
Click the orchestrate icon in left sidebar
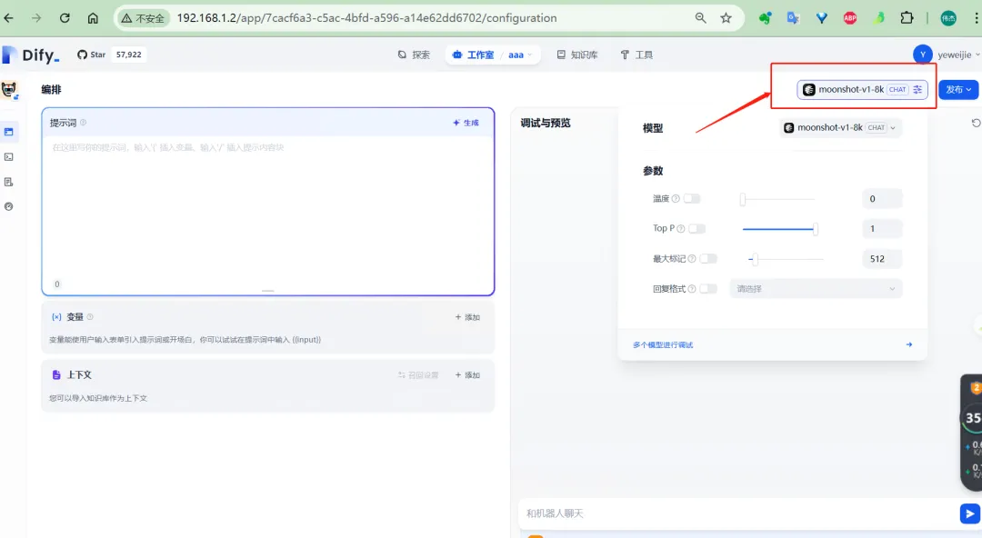point(9,132)
